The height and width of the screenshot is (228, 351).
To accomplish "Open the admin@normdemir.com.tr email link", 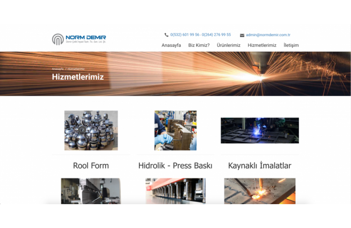I will tap(268, 35).
